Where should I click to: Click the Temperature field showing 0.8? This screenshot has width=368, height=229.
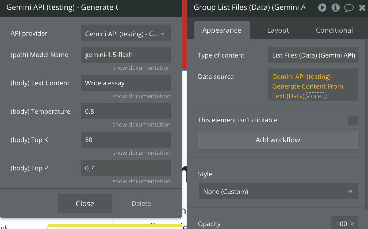coord(125,112)
